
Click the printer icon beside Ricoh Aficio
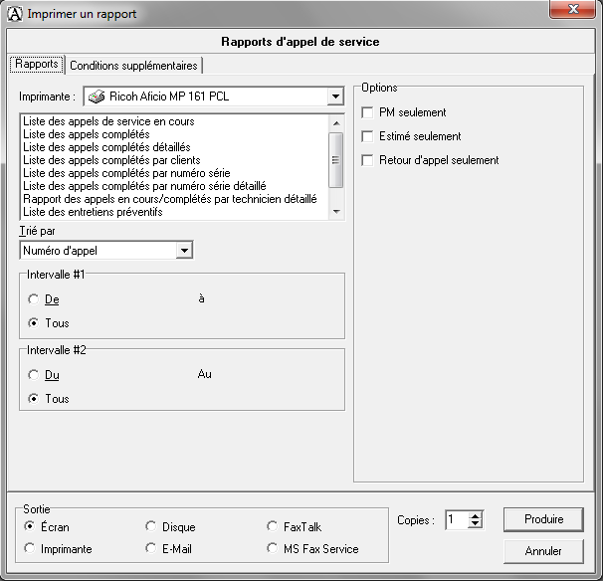97,97
